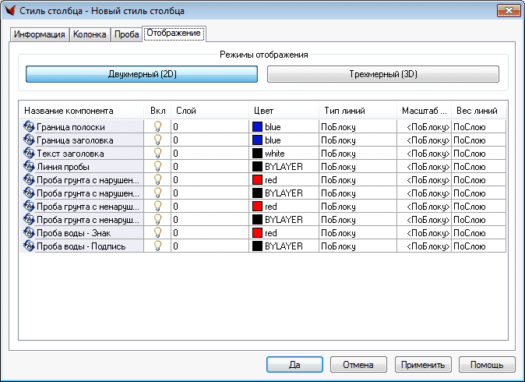
Task: Switch to the Колонка tab
Action: click(x=90, y=34)
